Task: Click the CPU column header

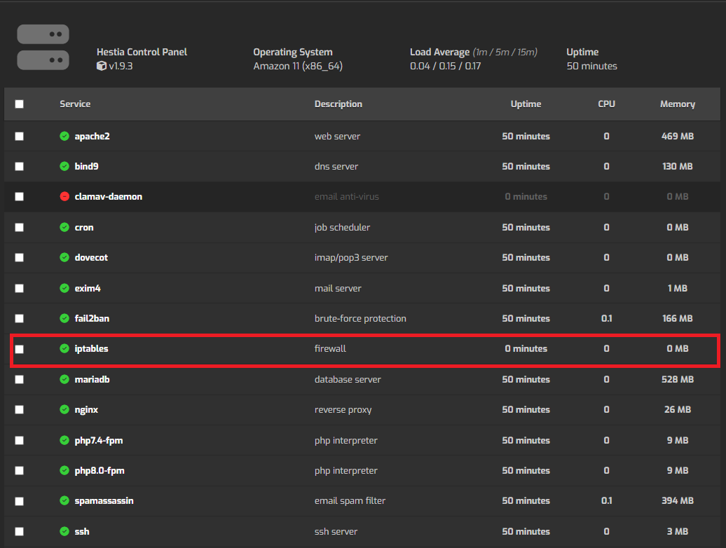Action: tap(607, 104)
